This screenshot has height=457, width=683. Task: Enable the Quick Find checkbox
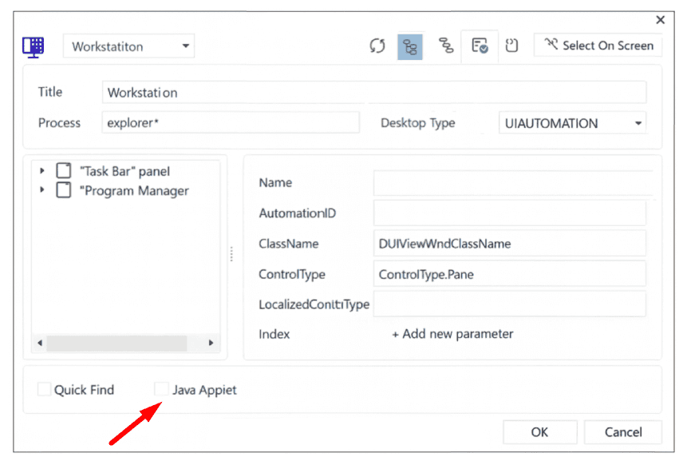tap(44, 390)
